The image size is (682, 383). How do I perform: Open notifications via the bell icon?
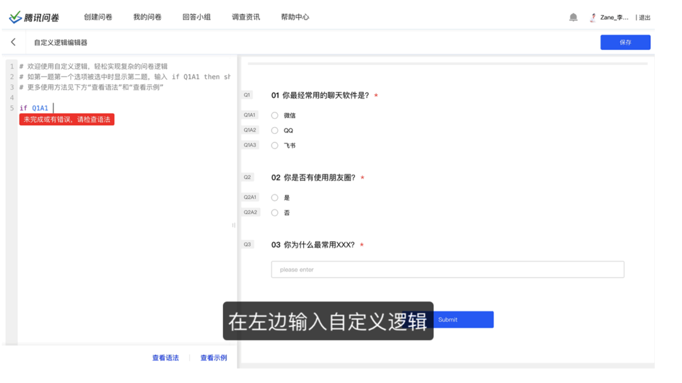tap(573, 17)
